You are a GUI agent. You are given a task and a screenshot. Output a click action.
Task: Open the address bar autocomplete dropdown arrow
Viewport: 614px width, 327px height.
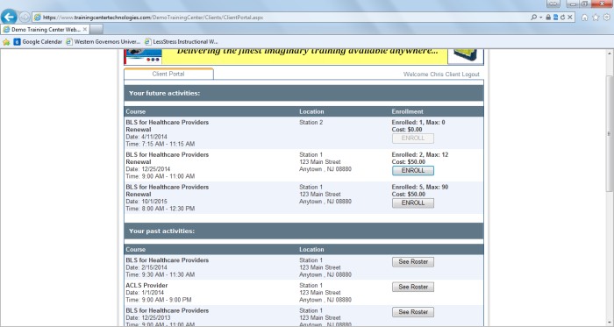tap(541, 18)
